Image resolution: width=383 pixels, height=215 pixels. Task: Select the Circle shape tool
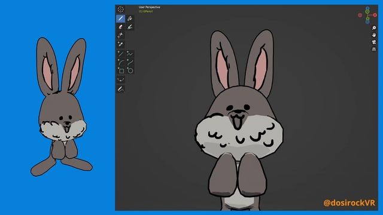pyautogui.click(x=130, y=70)
